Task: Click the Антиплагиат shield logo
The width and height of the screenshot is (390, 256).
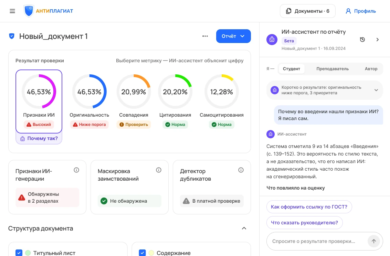Action: 29,11
